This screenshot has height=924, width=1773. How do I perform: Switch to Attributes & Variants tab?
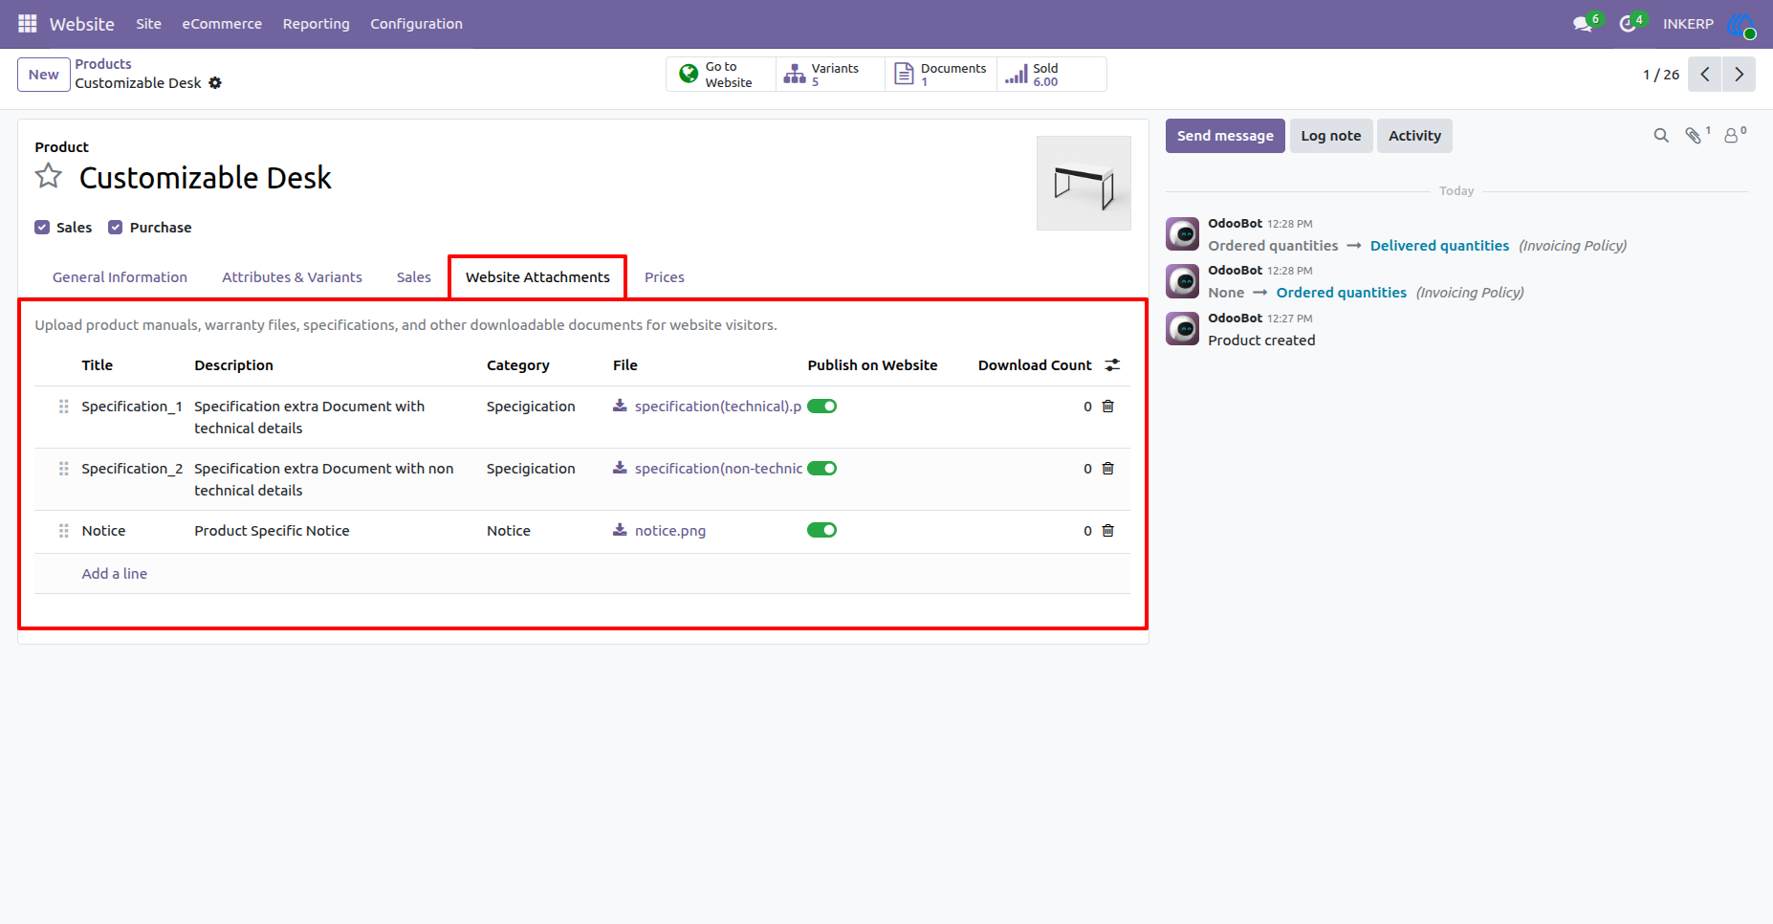coord(293,277)
